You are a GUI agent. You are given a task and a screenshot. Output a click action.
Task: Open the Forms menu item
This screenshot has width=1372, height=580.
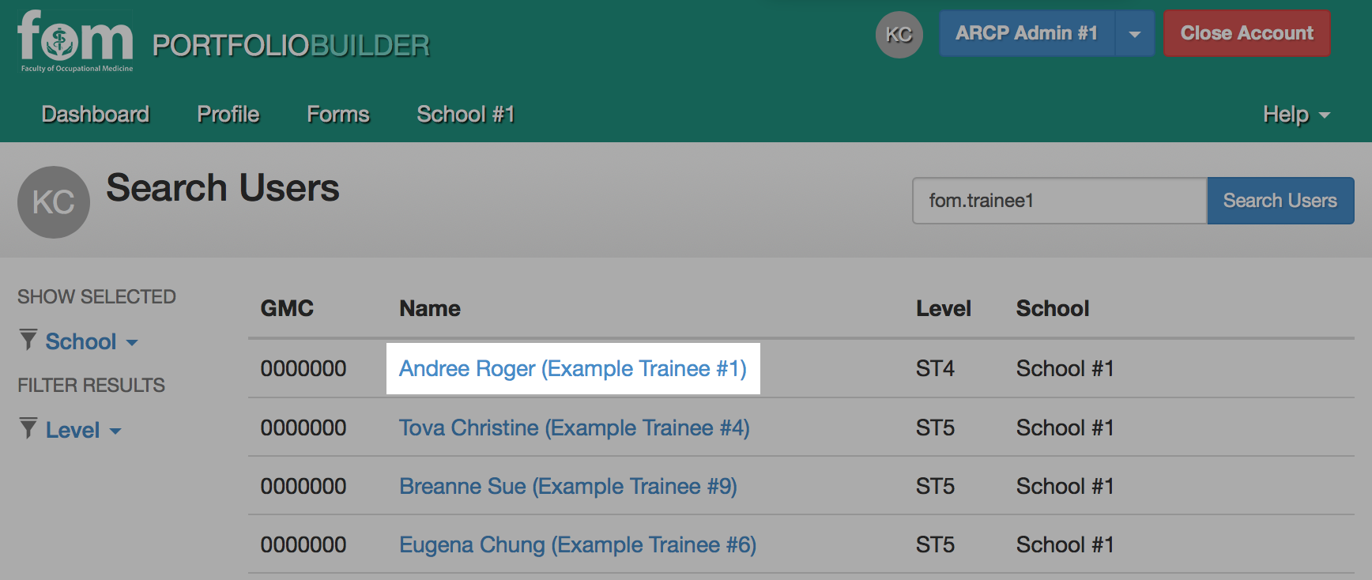338,115
